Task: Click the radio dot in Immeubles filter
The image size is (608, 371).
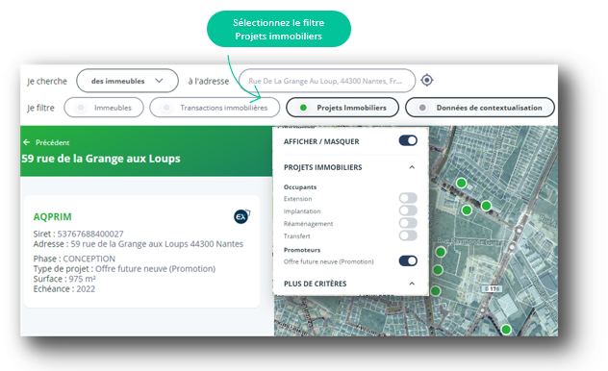Action: point(81,108)
